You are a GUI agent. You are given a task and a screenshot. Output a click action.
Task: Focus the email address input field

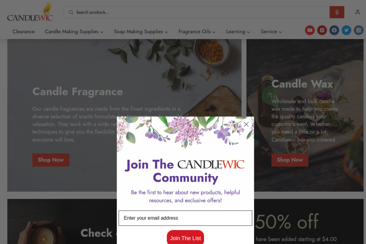coord(185,218)
